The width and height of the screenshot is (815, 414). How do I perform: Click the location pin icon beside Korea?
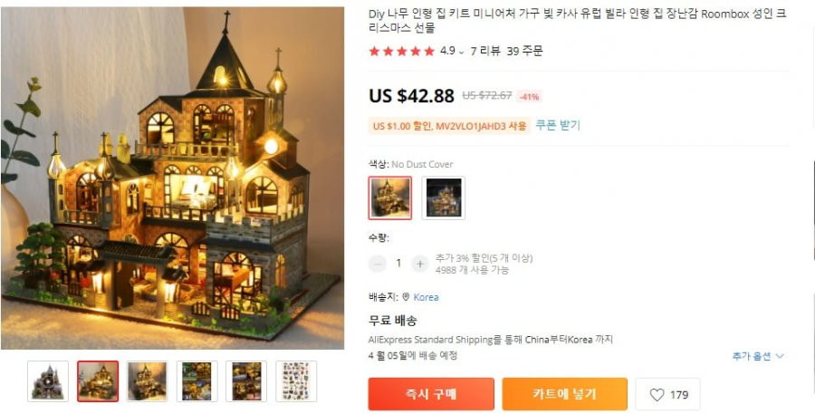point(406,297)
